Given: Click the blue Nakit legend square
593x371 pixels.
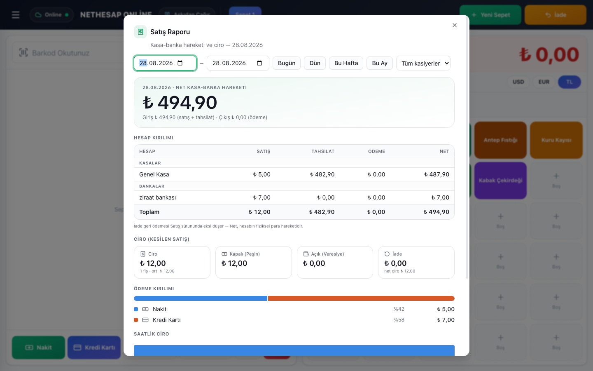Looking at the screenshot, I should (x=136, y=309).
